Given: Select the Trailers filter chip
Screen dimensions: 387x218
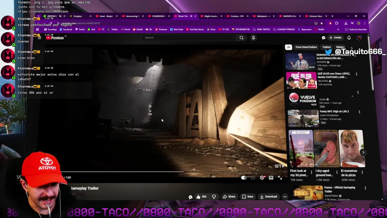Looking at the screenshot, I should (327, 47).
